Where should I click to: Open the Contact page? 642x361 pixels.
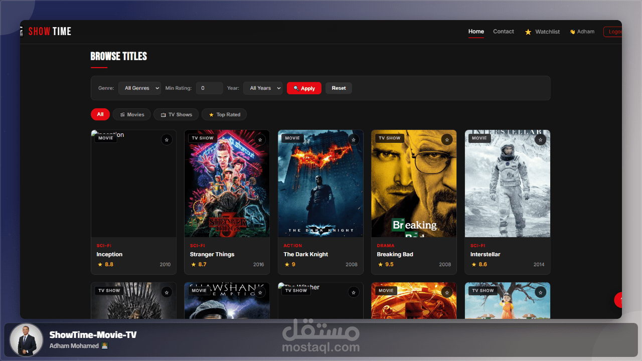coord(503,32)
